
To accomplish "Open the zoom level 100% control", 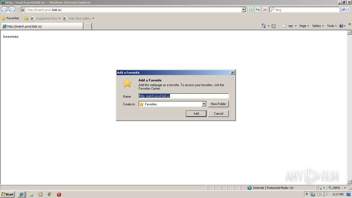I will click(x=337, y=188).
